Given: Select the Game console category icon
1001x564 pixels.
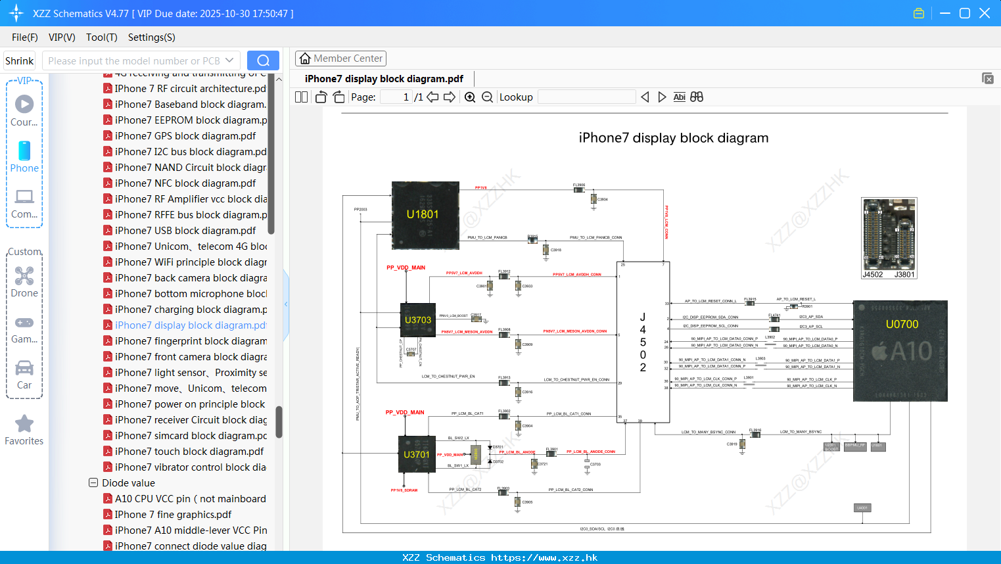Looking at the screenshot, I should tap(24, 322).
